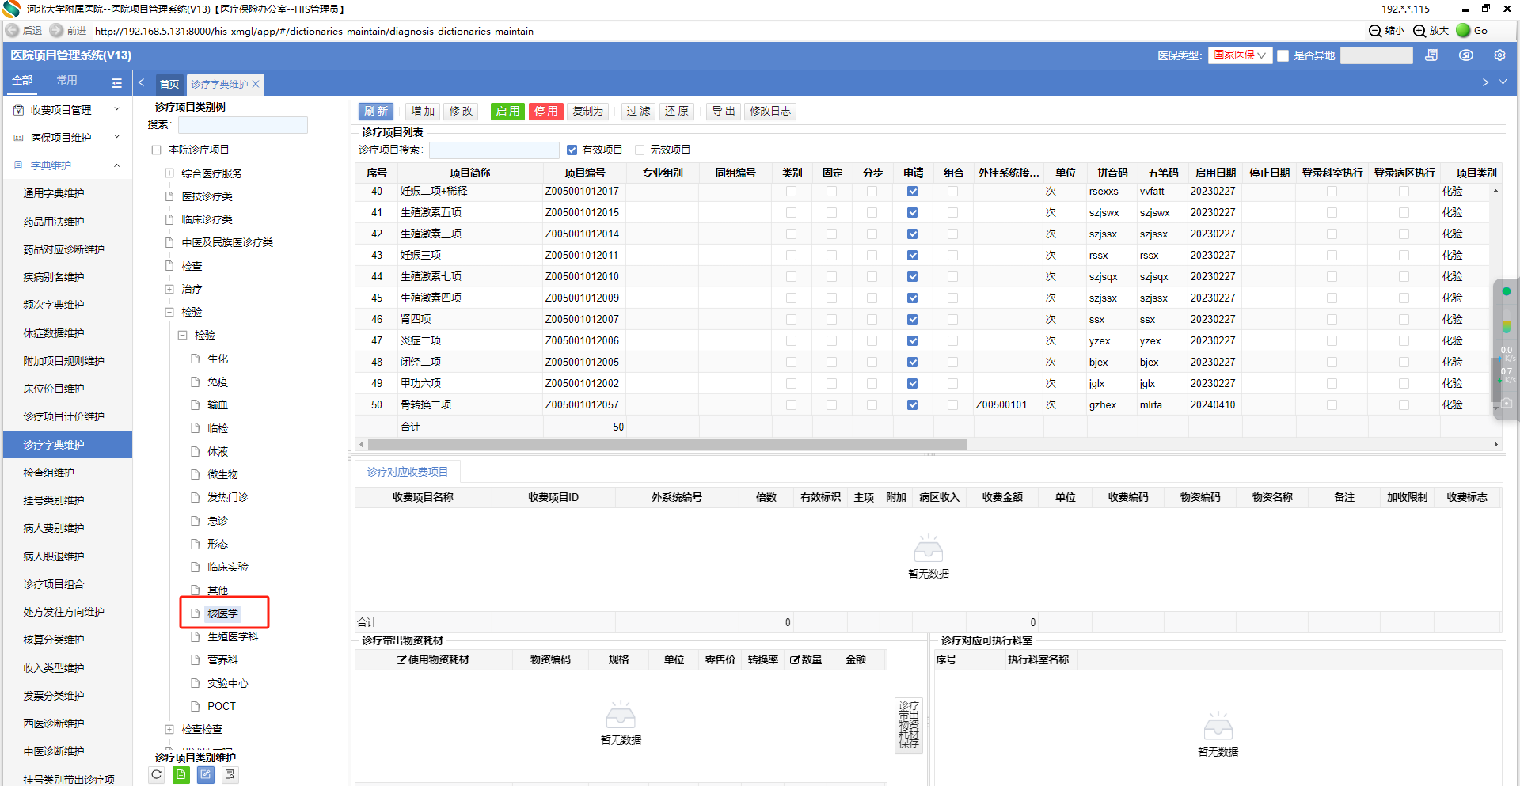Image resolution: width=1520 pixels, height=786 pixels.
Task: Click the blue edit category icon
Action: tap(206, 775)
